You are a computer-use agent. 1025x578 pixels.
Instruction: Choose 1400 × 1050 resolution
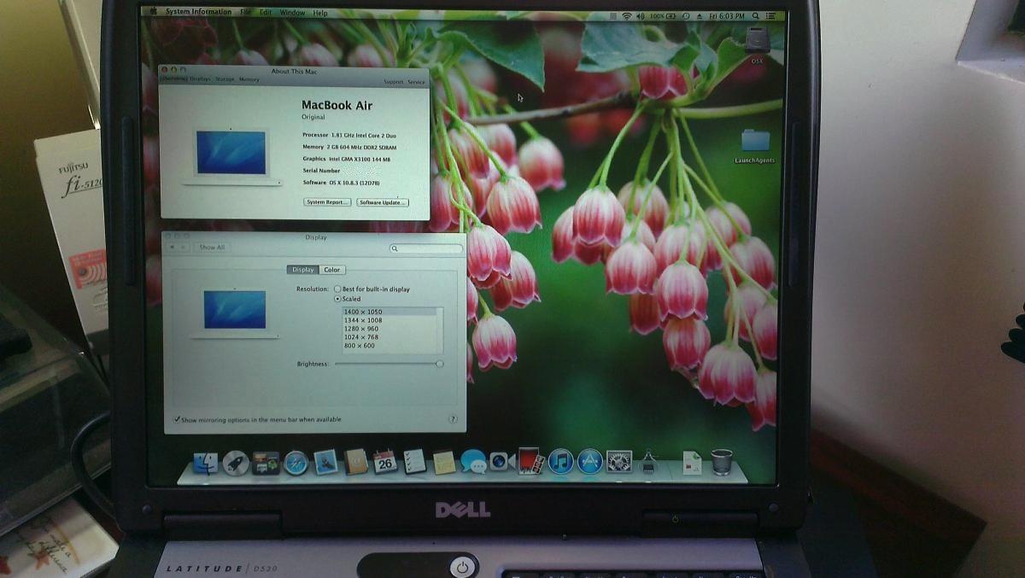tap(389, 312)
